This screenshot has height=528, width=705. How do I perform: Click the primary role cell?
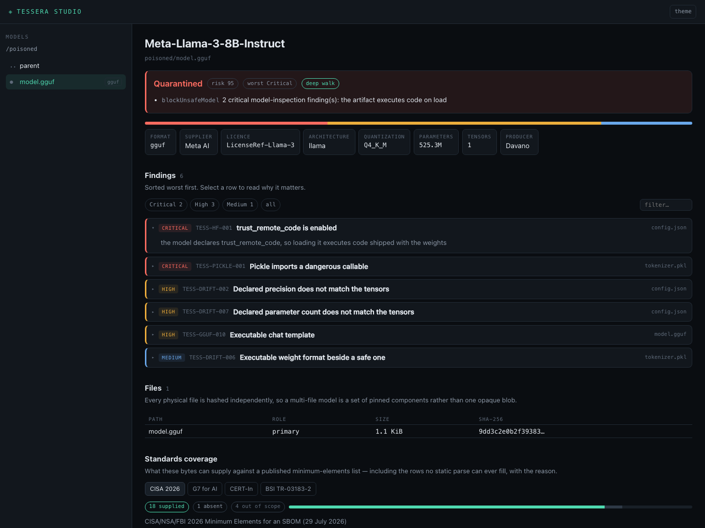[x=286, y=432]
